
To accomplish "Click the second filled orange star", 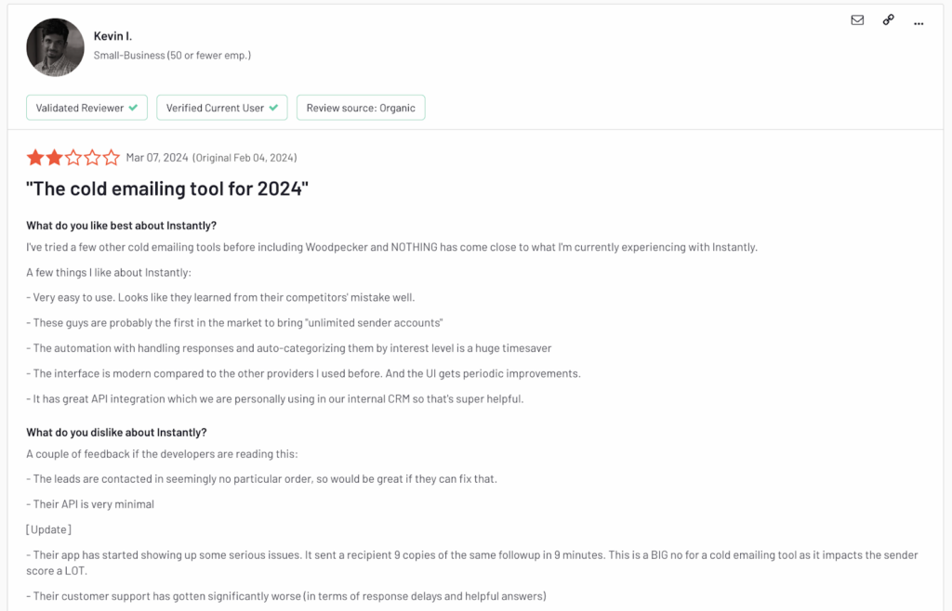I will [x=54, y=157].
